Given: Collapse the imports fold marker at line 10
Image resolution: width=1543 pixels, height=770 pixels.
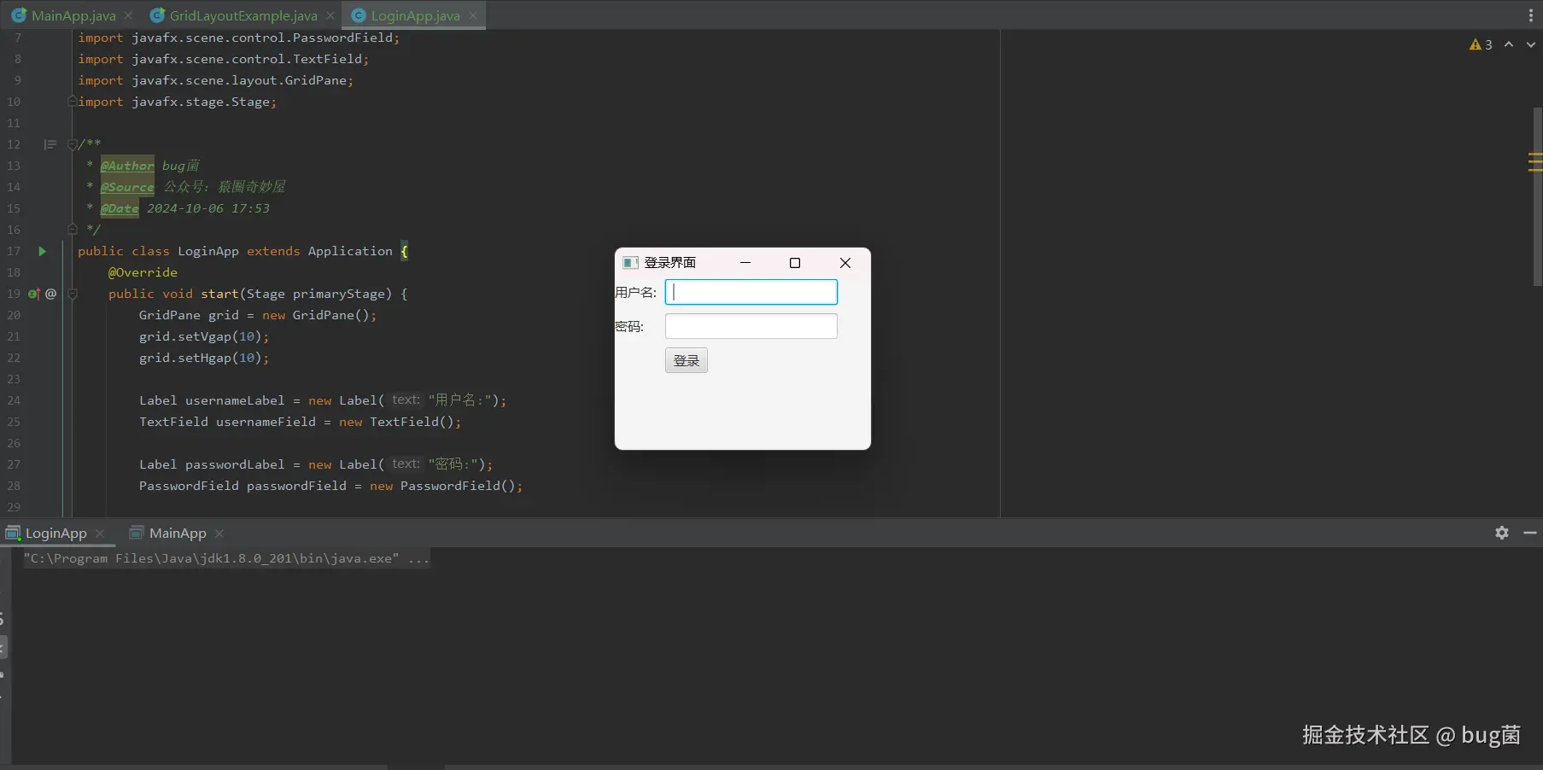Looking at the screenshot, I should pos(73,102).
